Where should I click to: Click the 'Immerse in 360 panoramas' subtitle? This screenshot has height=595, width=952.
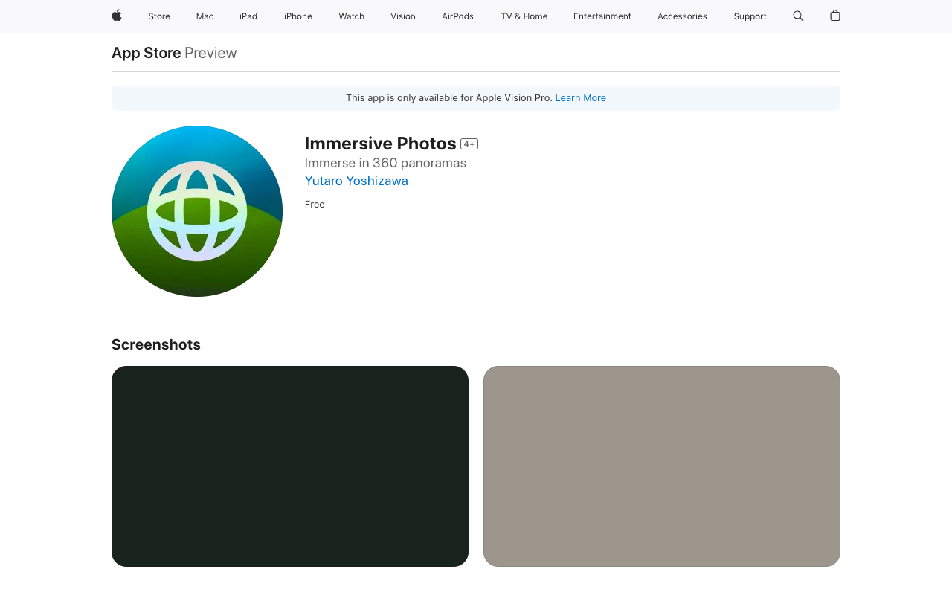pyautogui.click(x=385, y=163)
